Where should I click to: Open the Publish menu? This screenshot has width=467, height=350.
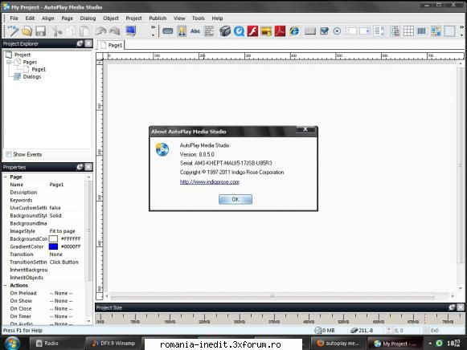click(x=158, y=18)
